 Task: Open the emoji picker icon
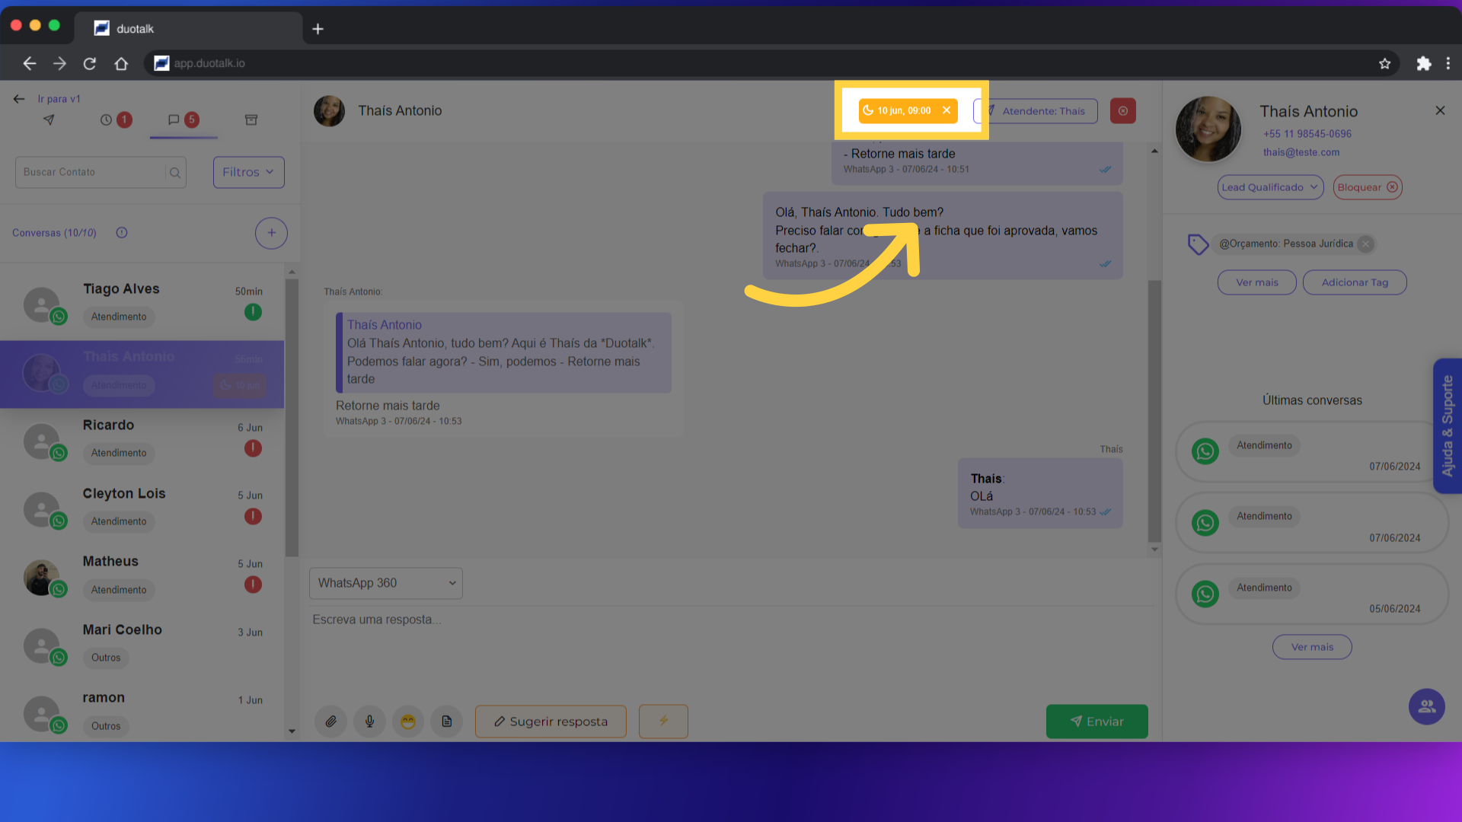(x=408, y=722)
